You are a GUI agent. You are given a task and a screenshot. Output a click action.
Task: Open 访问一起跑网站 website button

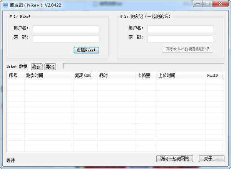(x=174, y=159)
